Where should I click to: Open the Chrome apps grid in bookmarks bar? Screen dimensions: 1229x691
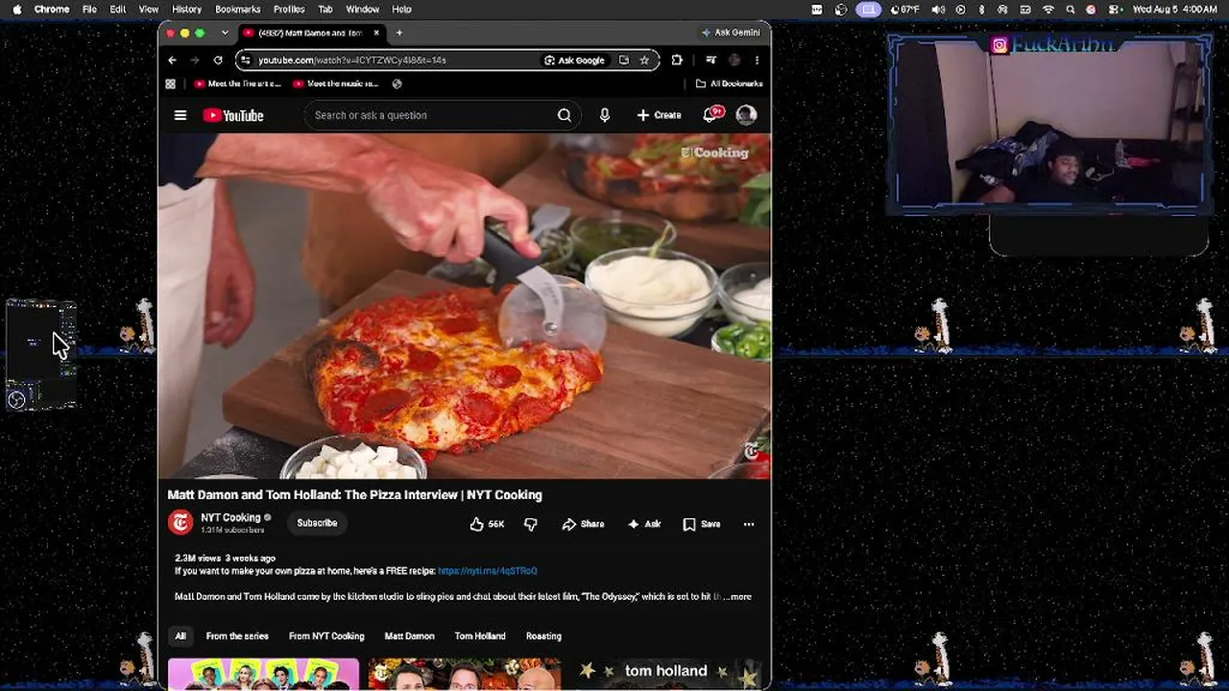(171, 84)
